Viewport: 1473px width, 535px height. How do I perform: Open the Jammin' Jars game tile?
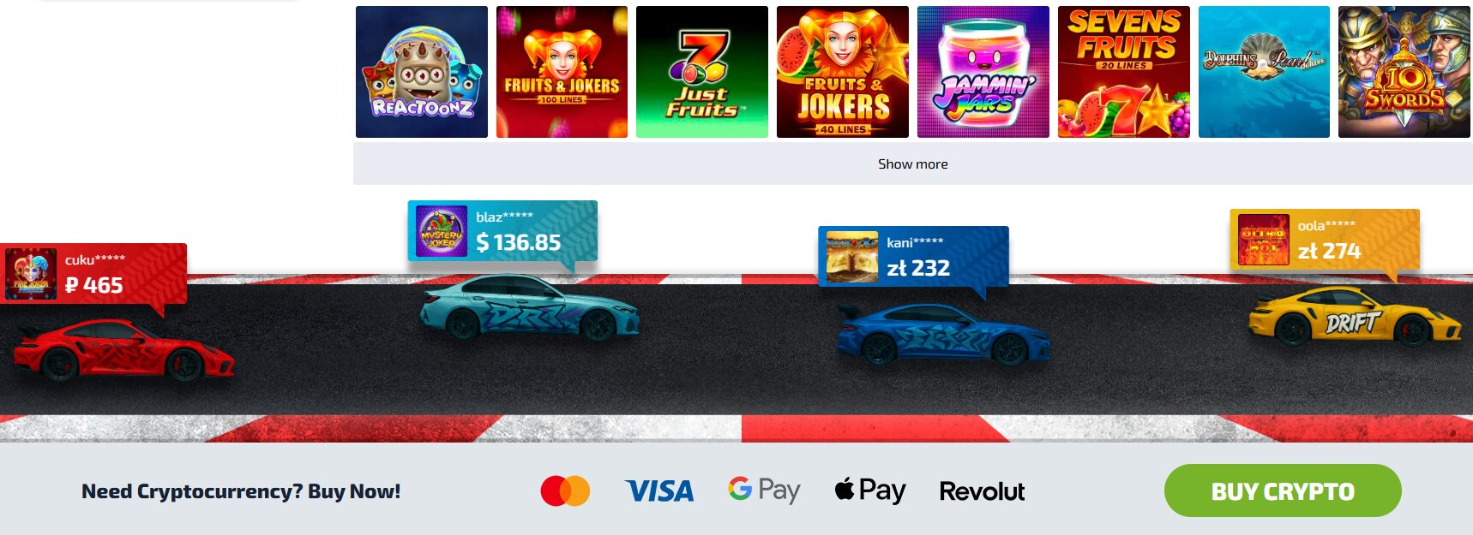[983, 72]
